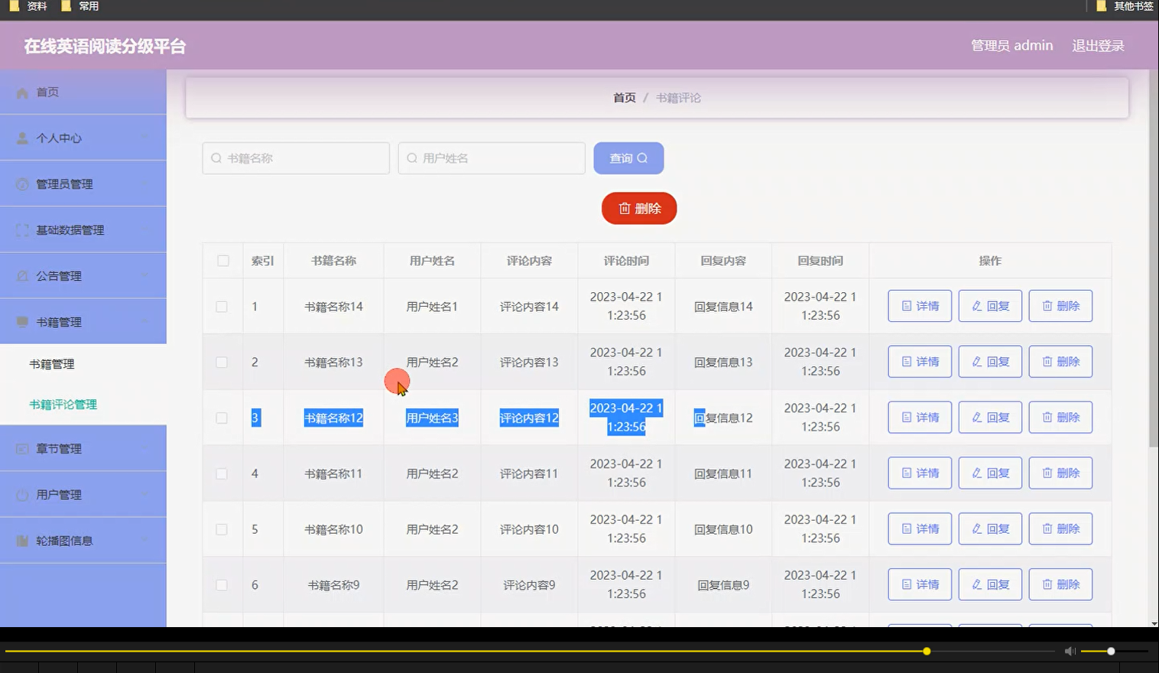Screen dimensions: 1159x673
Task: Open the 常用 bookmarks folder
Action: [80, 6]
